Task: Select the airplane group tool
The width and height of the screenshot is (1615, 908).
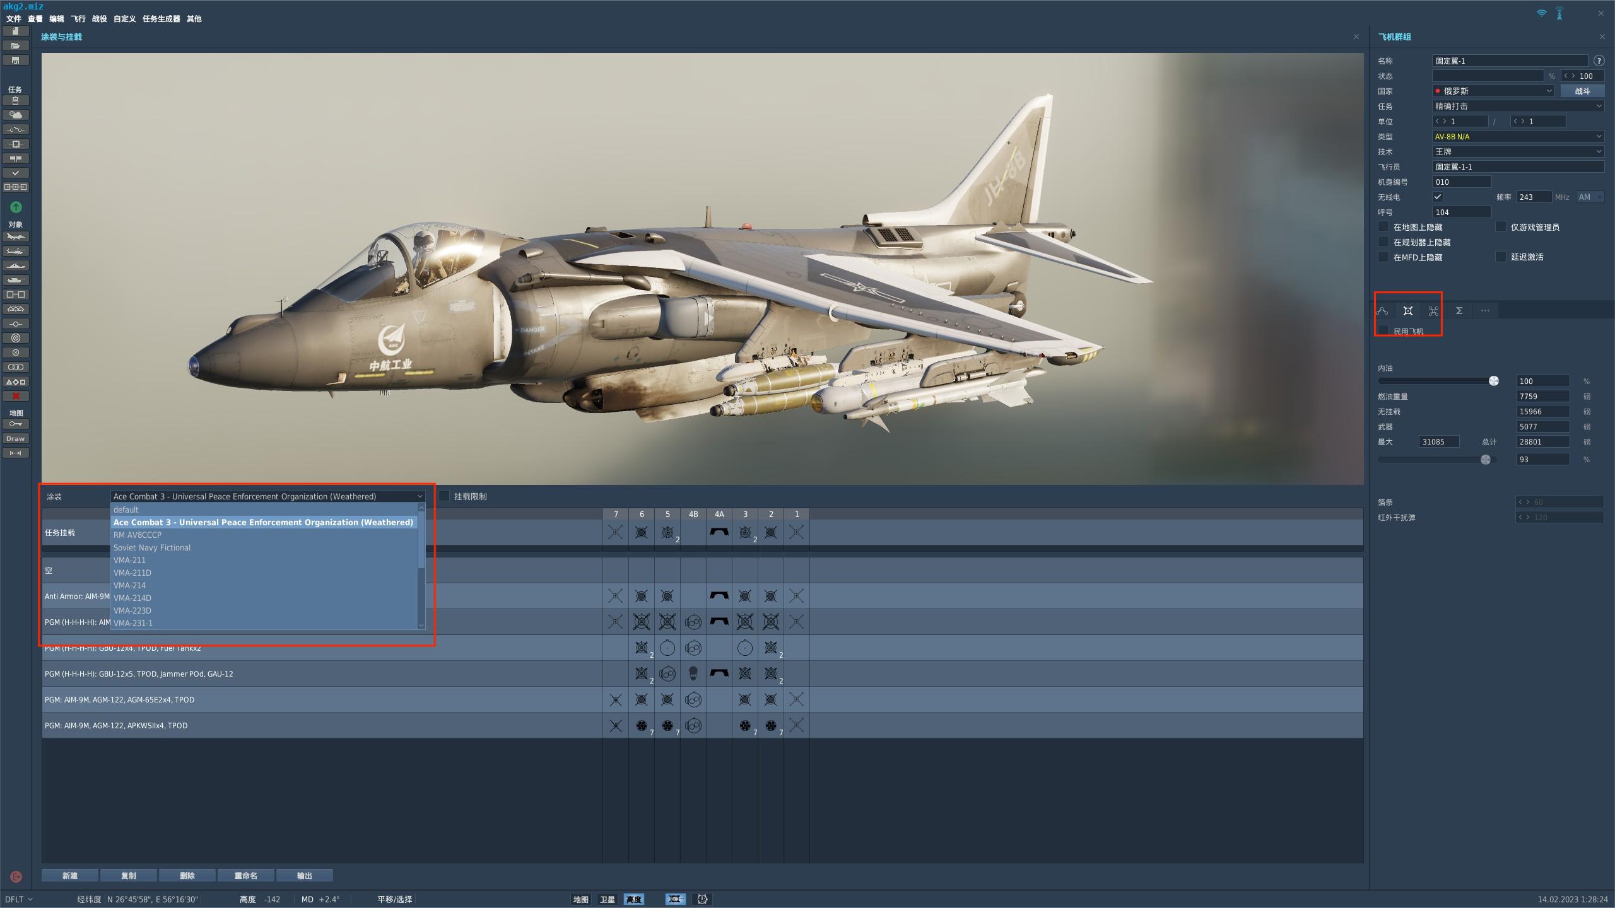Action: pyautogui.click(x=16, y=236)
